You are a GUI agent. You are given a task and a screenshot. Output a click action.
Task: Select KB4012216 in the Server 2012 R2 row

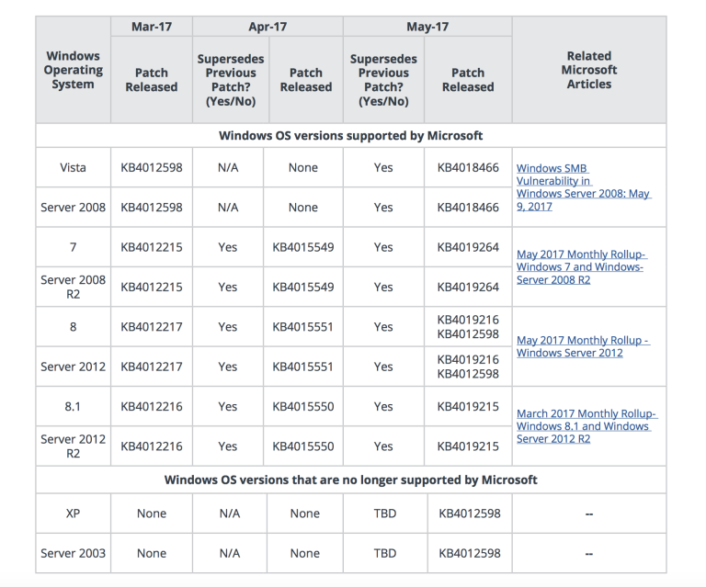point(152,446)
